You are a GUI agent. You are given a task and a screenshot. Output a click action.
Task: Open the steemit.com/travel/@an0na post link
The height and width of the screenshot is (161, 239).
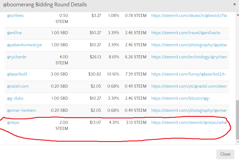[189, 33]
